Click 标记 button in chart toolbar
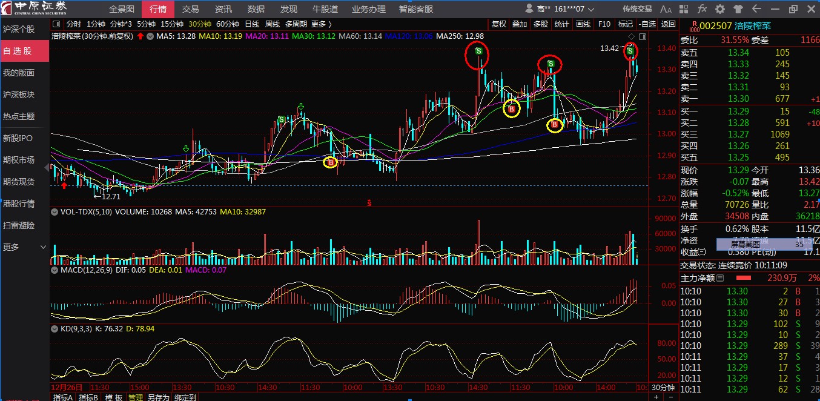The image size is (820, 401). (625, 24)
